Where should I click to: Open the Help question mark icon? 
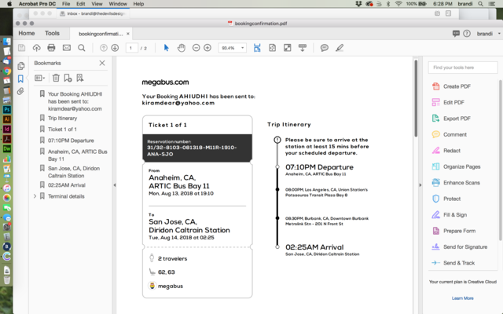point(467,34)
